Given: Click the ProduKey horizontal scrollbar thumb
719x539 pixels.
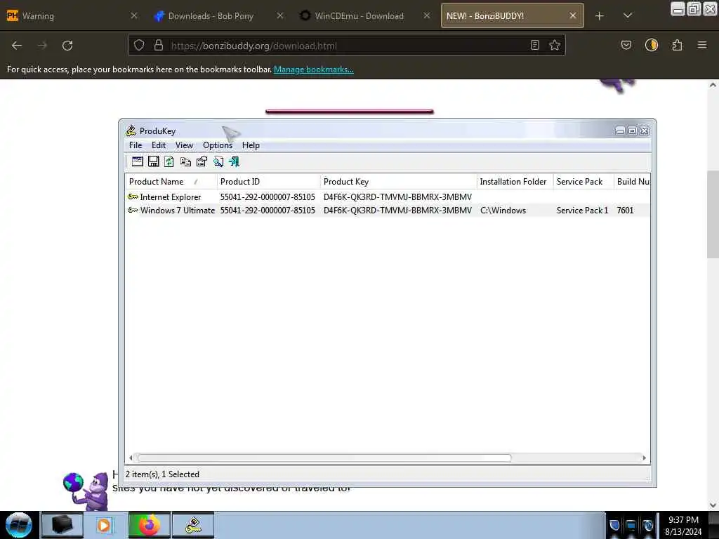Looking at the screenshot, I should coord(324,458).
